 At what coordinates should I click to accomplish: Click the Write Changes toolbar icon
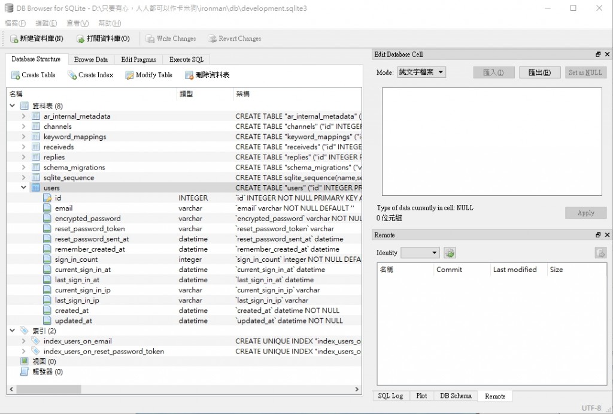pyautogui.click(x=150, y=39)
